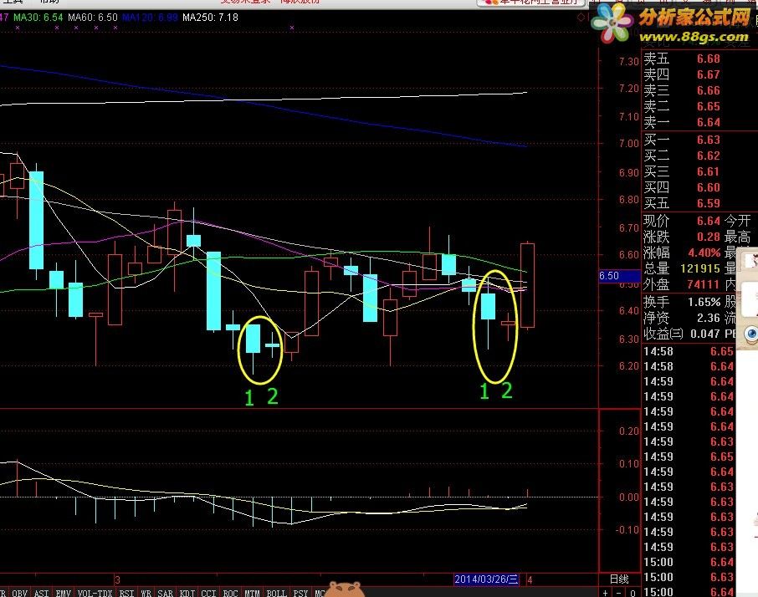Screen dimensions: 758x597
Task: Open the KDJ indicator tab
Action: [187, 592]
